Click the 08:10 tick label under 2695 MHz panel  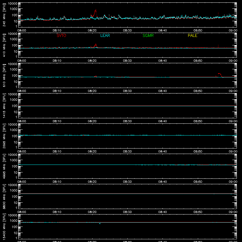(x=57, y=152)
